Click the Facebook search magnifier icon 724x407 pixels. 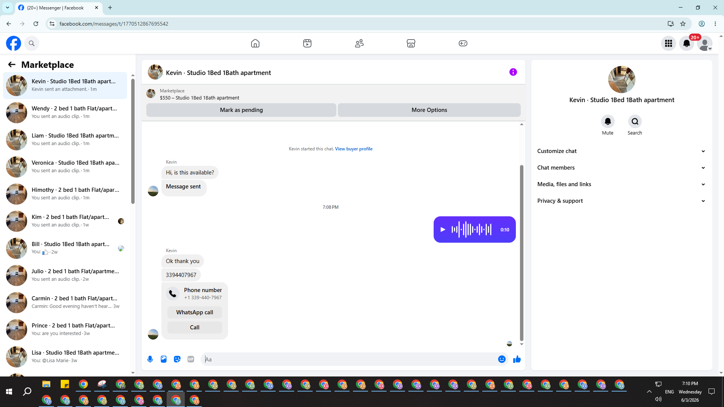(x=32, y=43)
